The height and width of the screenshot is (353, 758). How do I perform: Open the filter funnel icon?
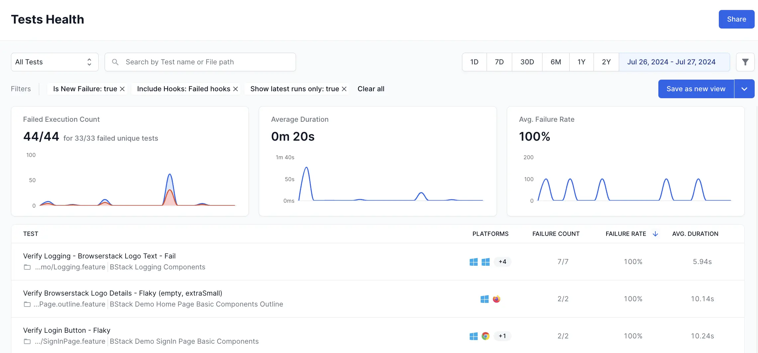pos(745,62)
